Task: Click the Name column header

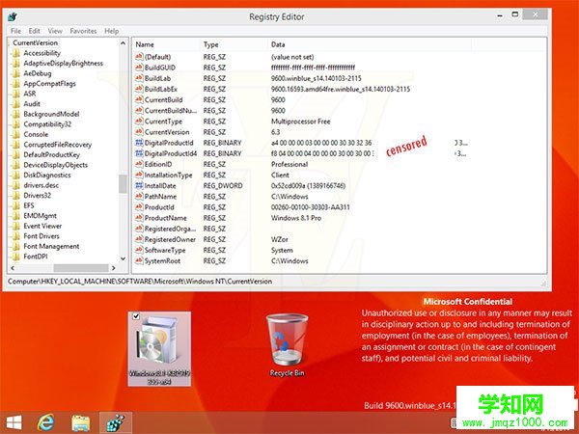Action: [166, 44]
